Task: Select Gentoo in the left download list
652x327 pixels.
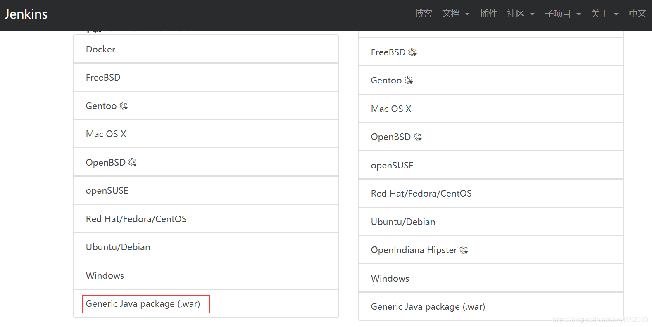Action: tap(206, 106)
